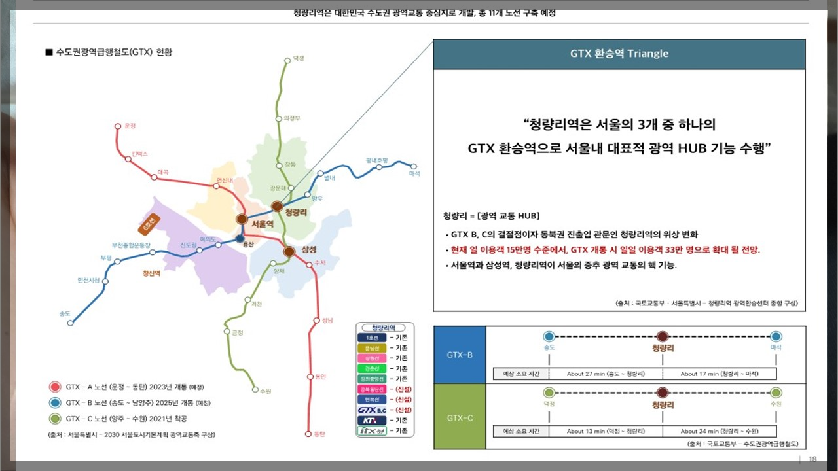
Task: Click the green GTX-C legend circle
Action: coord(54,418)
